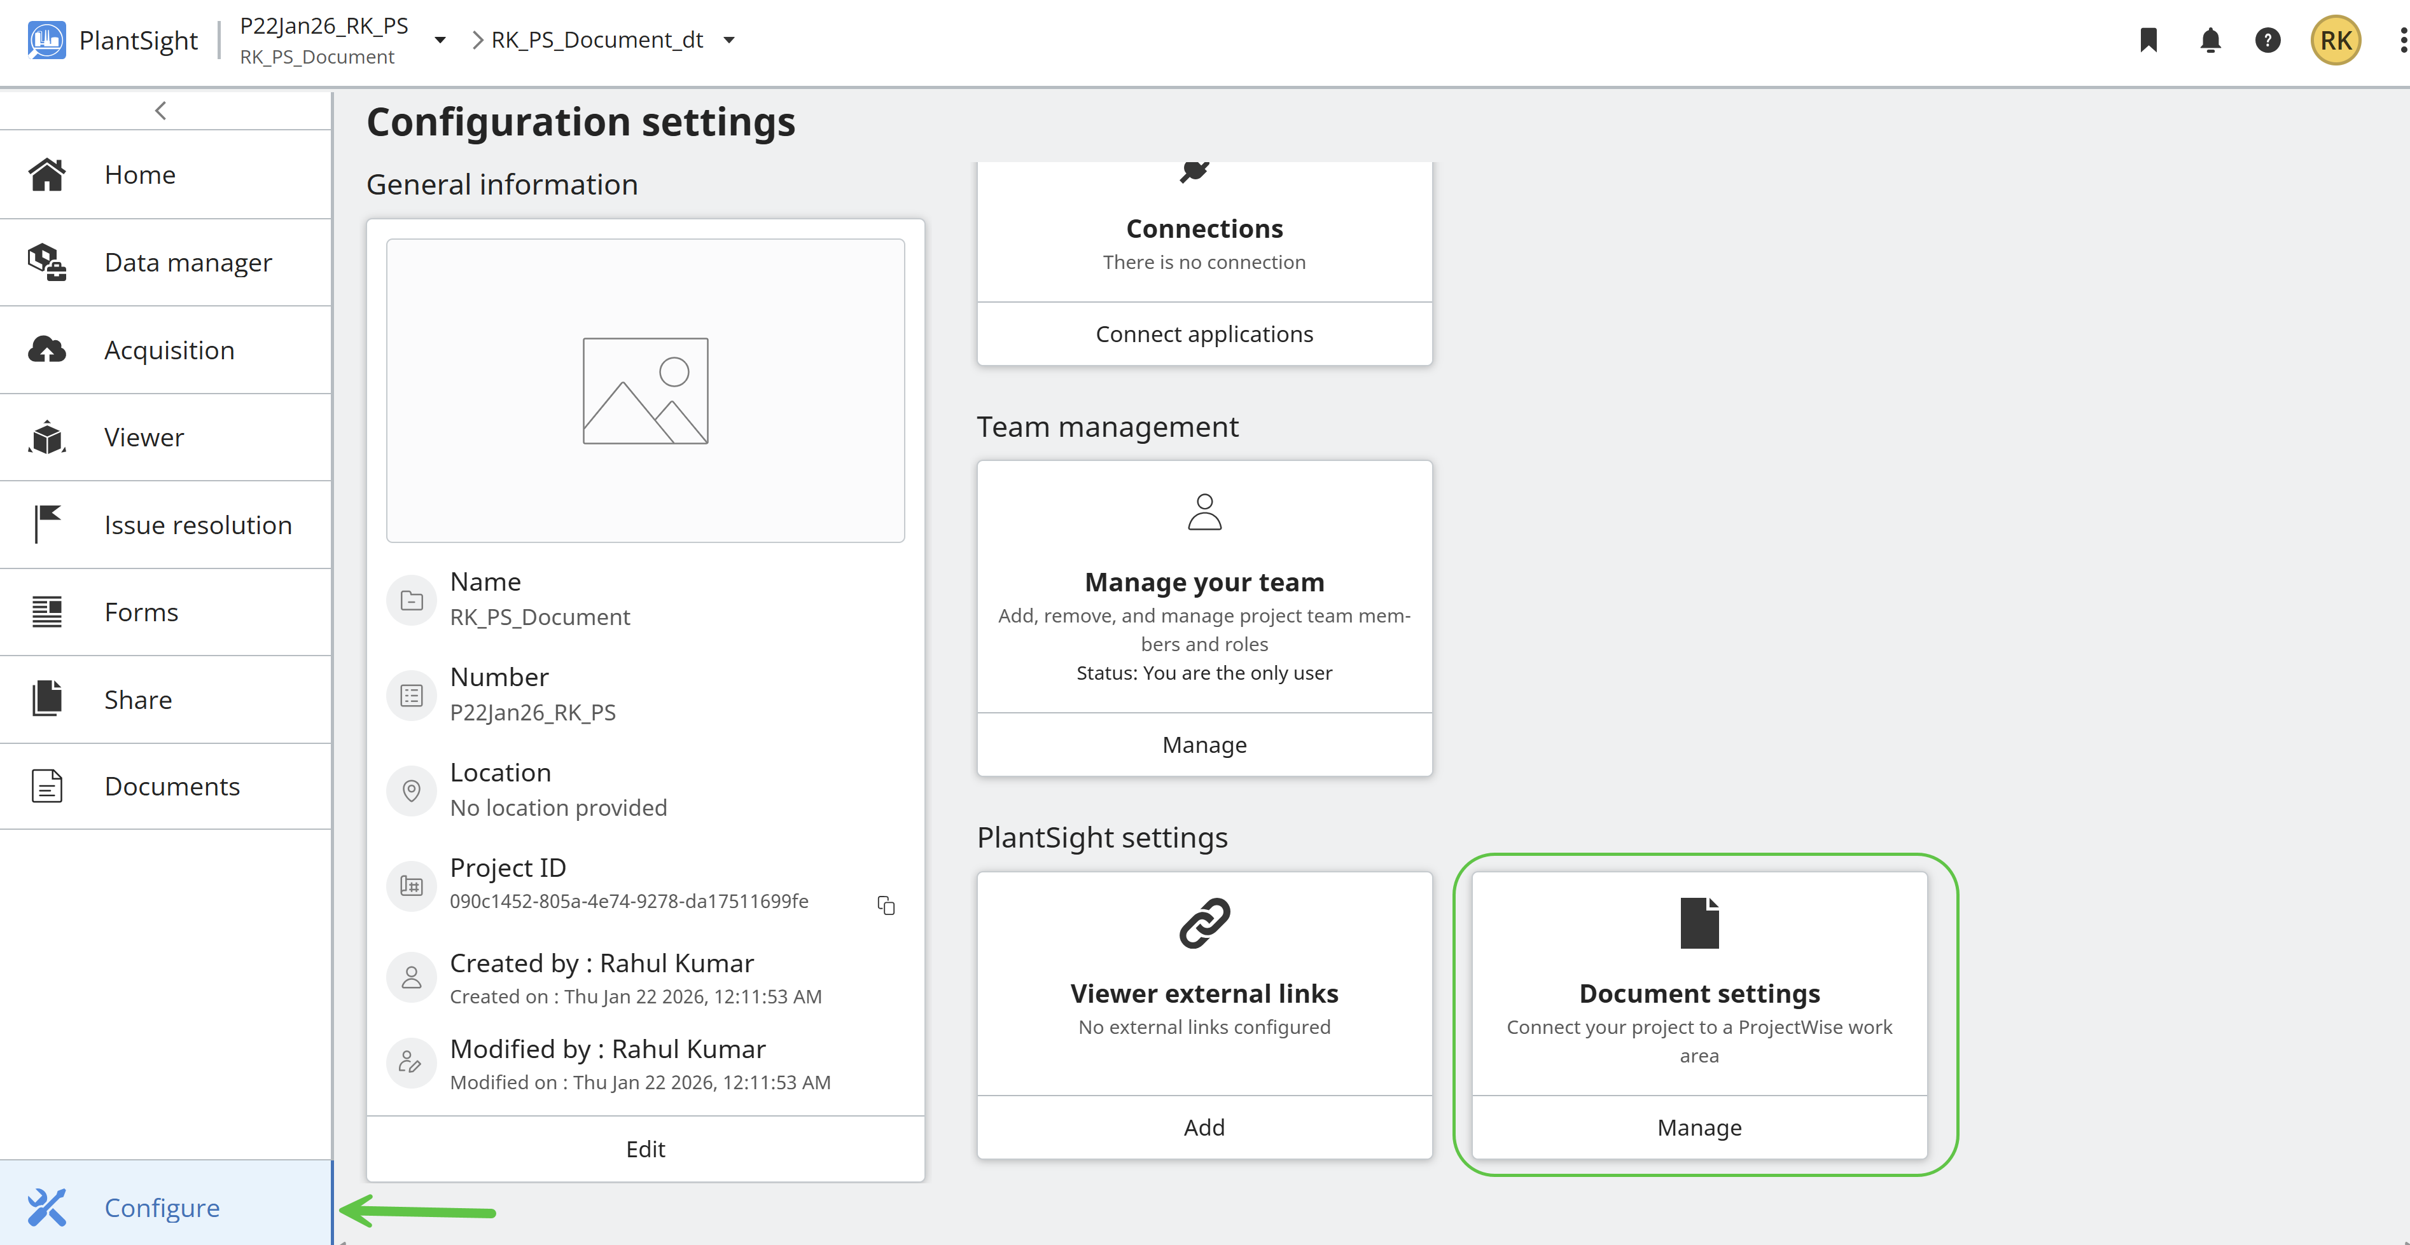
Task: Open the Viewer sidebar item
Action: [x=144, y=437]
